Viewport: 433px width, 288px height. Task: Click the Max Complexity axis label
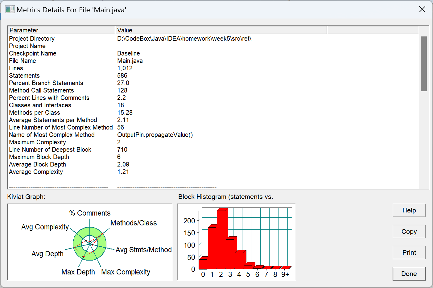(126, 272)
